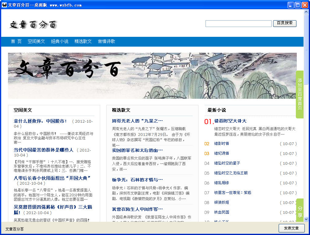Open the 首页 navigation item
The height and width of the screenshot is (235, 310).
tap(16, 41)
